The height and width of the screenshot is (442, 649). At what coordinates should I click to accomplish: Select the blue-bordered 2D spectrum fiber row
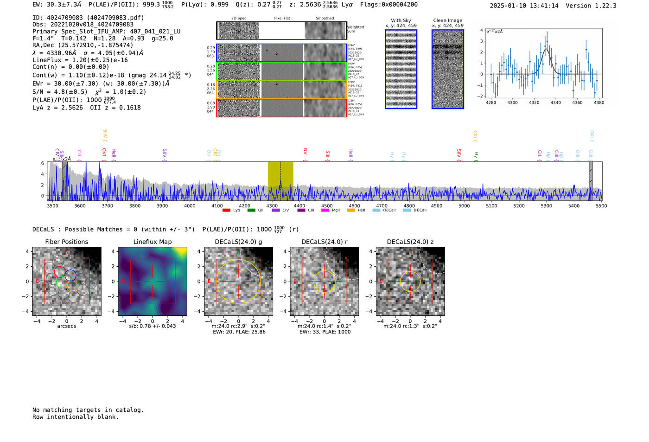tap(281, 53)
